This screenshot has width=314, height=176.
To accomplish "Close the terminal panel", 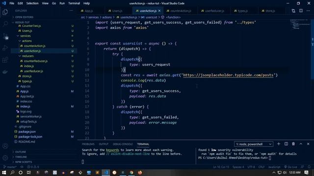I will (x=308, y=144).
